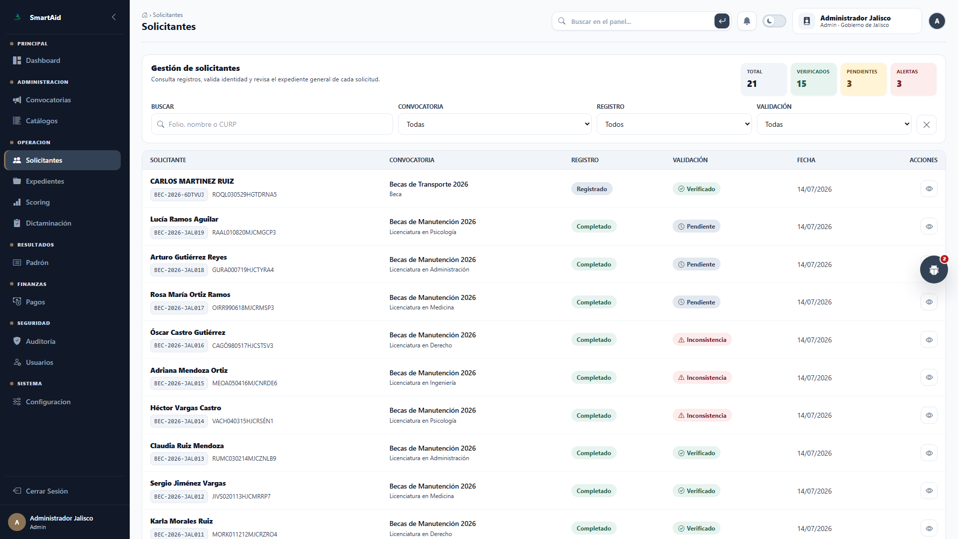Click the Usuarios person icon
The image size is (958, 539).
pos(17,362)
